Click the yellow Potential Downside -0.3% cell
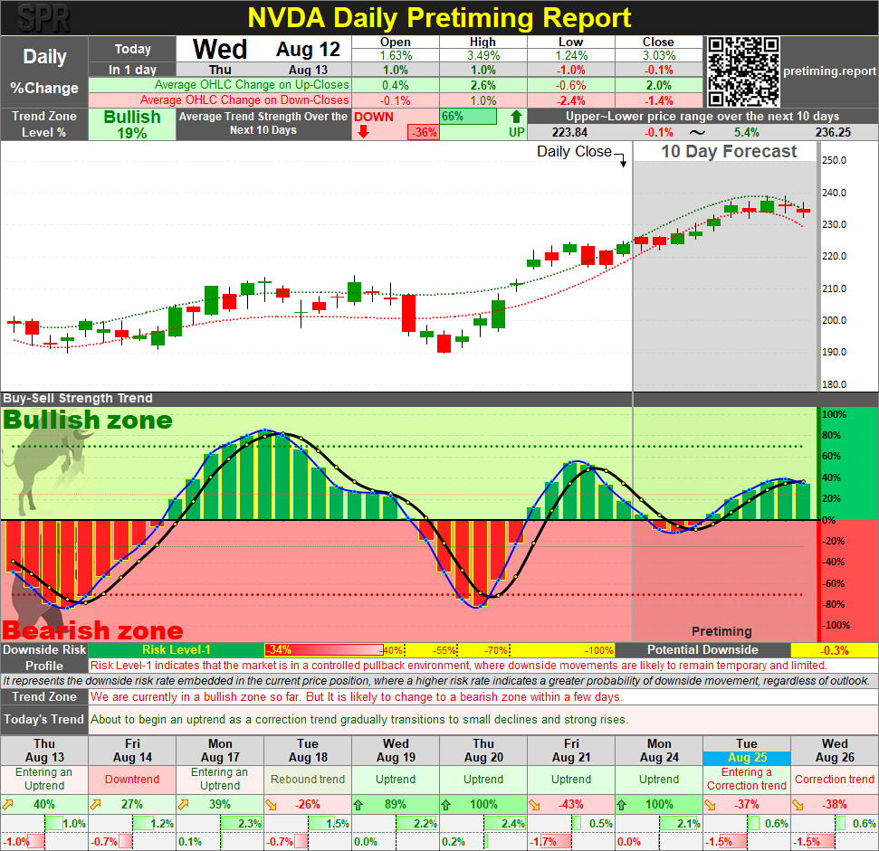This screenshot has width=879, height=851. pos(834,650)
